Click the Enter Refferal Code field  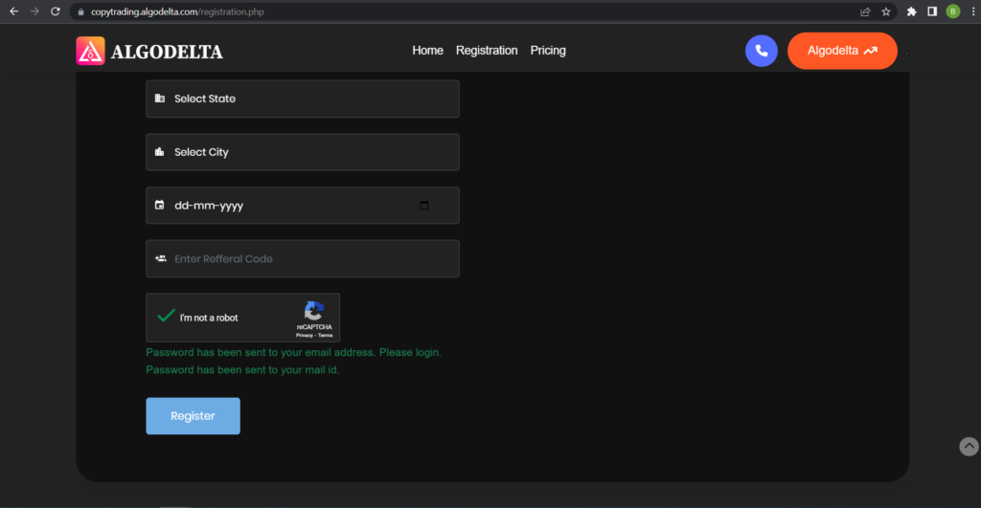[302, 258]
